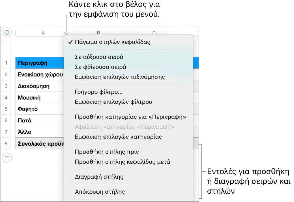Click the Περιγραφή header cell
This screenshot has height=202, width=294.
[x=40, y=63]
